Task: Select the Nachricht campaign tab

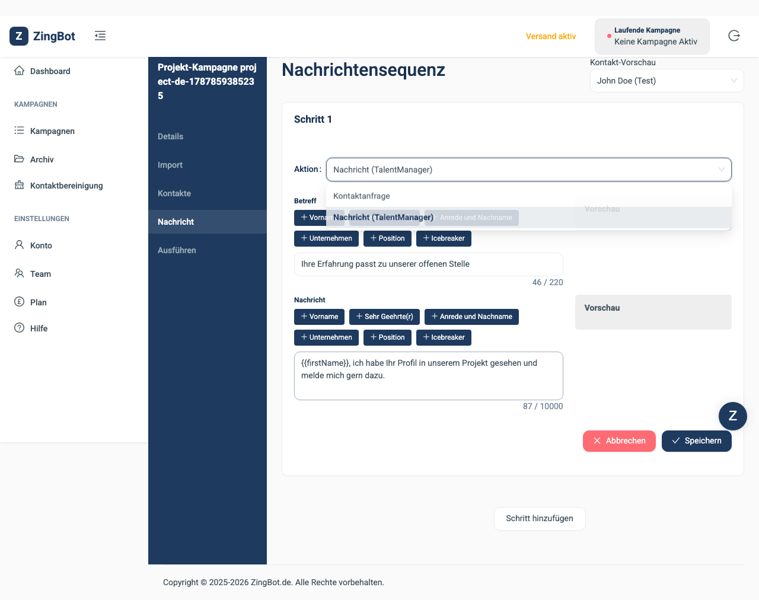Action: tap(208, 222)
